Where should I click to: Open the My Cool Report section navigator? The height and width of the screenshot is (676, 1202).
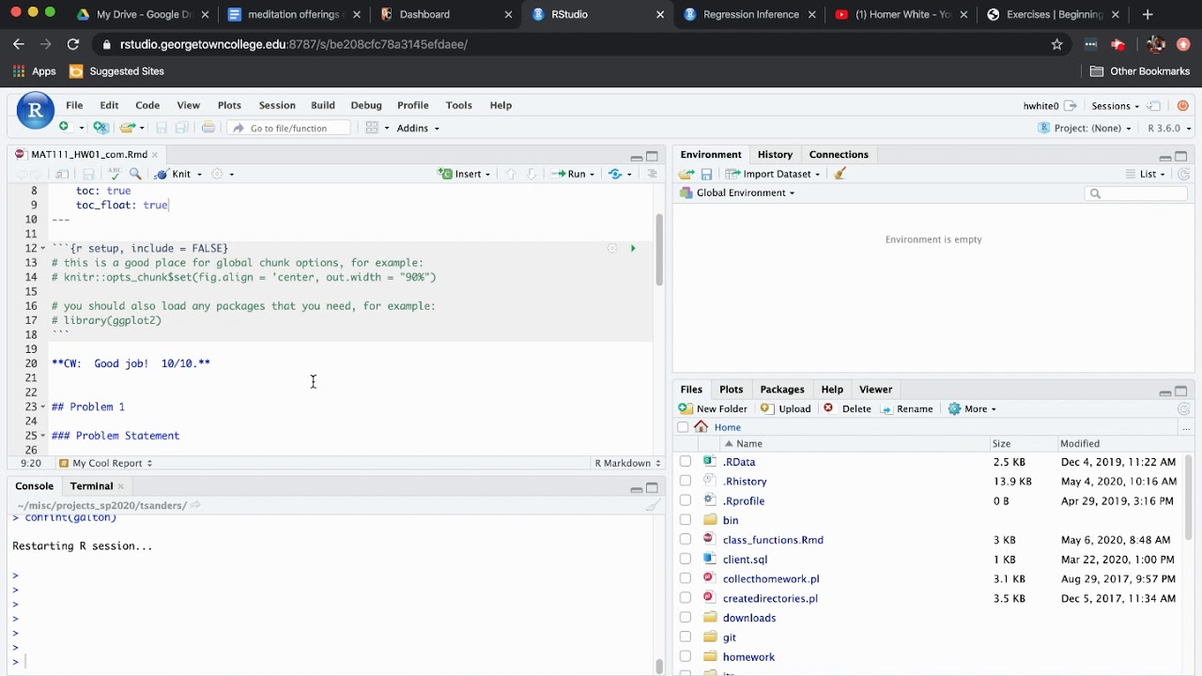[x=105, y=463]
